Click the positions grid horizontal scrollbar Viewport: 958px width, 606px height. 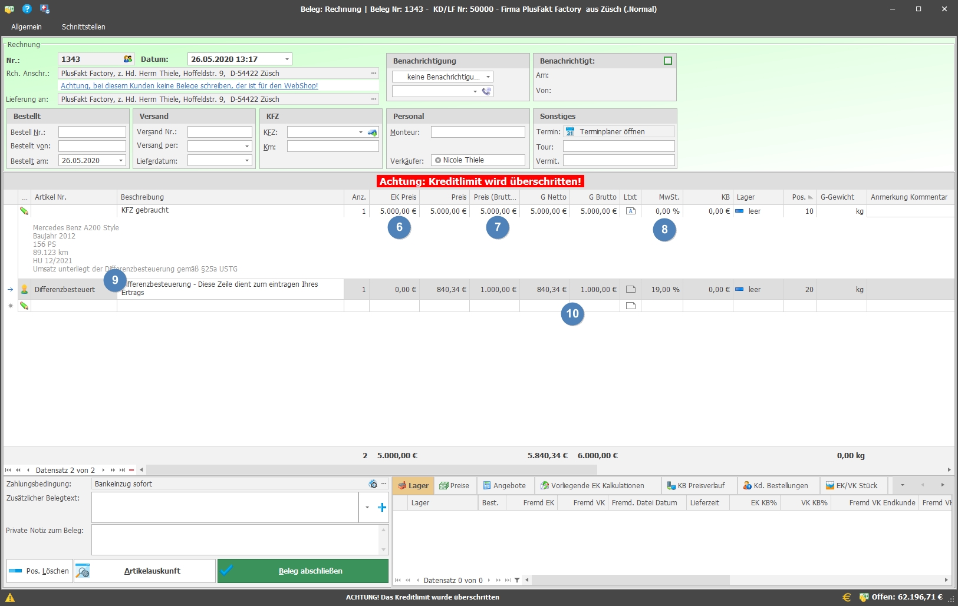371,470
